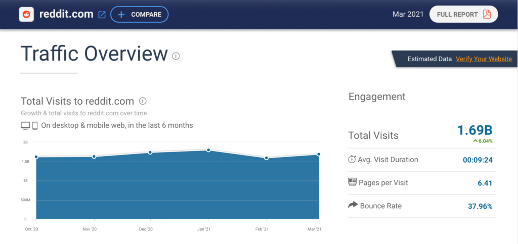Select the Feb '21 data point
This screenshot has width=518, height=244.
[x=266, y=158]
